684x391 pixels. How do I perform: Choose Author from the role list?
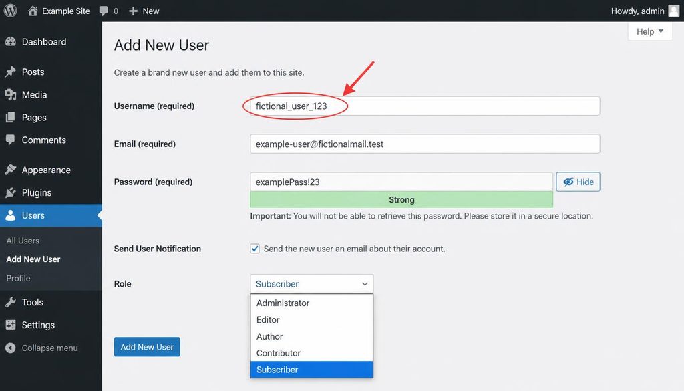[x=311, y=336]
